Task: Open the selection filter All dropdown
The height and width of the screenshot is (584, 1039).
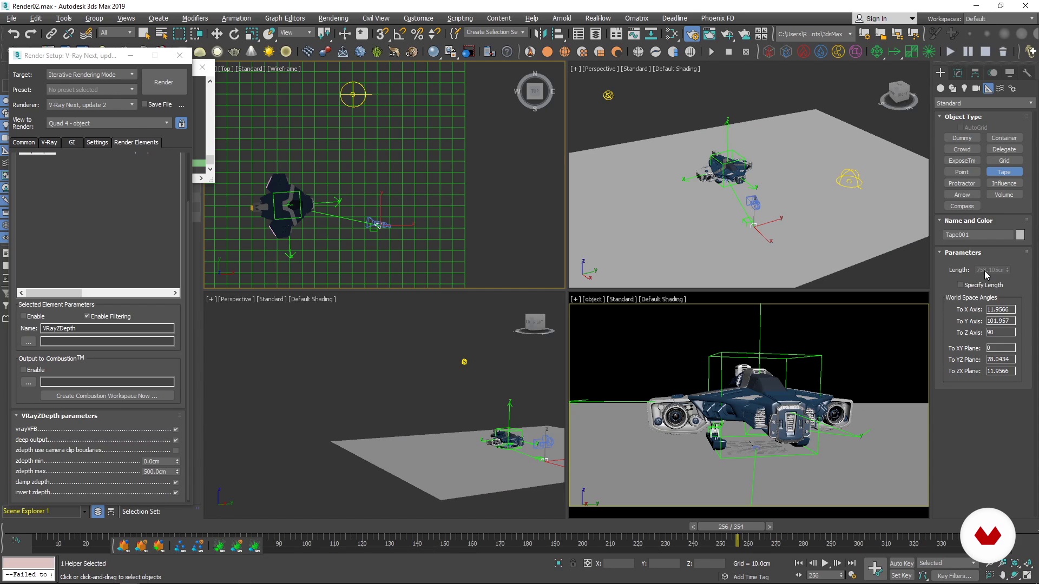Action: click(116, 32)
